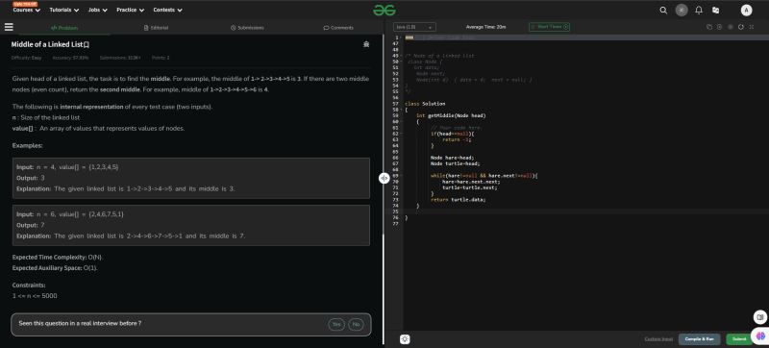769x348 pixels.
Task: Switch to the Problem tab
Action: tap(64, 28)
